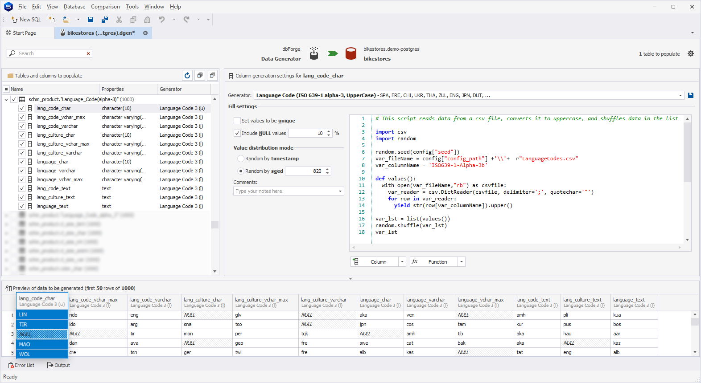Open the Output panel
Viewport: 701px width, 383px height.
coord(59,365)
